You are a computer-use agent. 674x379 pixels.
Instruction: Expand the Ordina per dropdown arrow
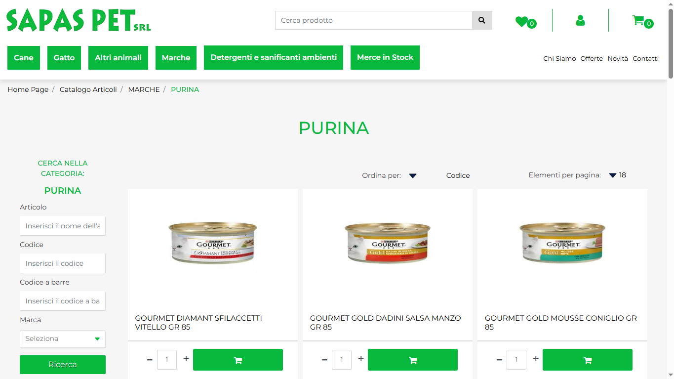pyautogui.click(x=413, y=176)
